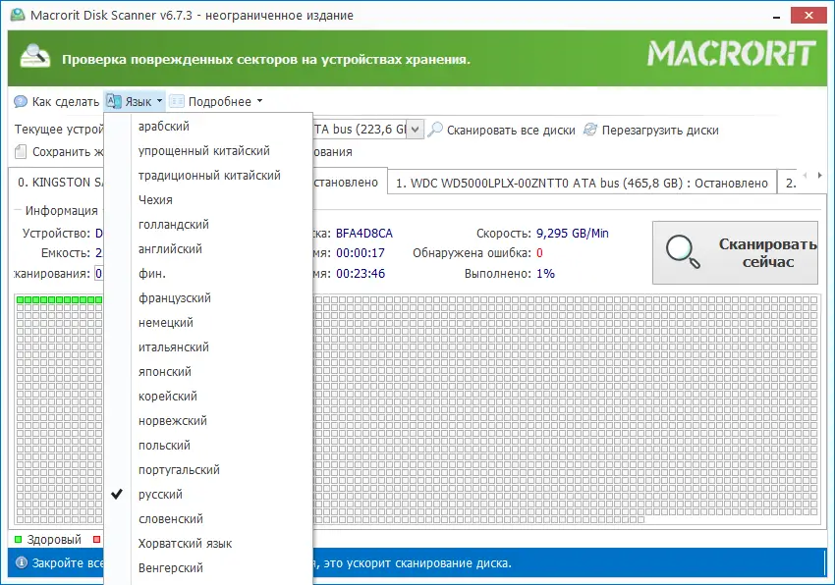
Task: Switch to the KINGSTON disk tab
Action: 59,182
